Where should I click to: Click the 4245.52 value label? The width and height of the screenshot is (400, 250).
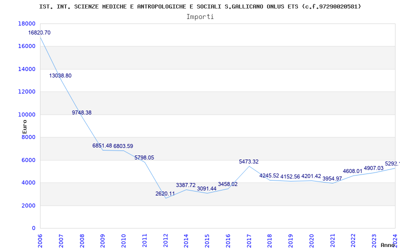point(269,175)
